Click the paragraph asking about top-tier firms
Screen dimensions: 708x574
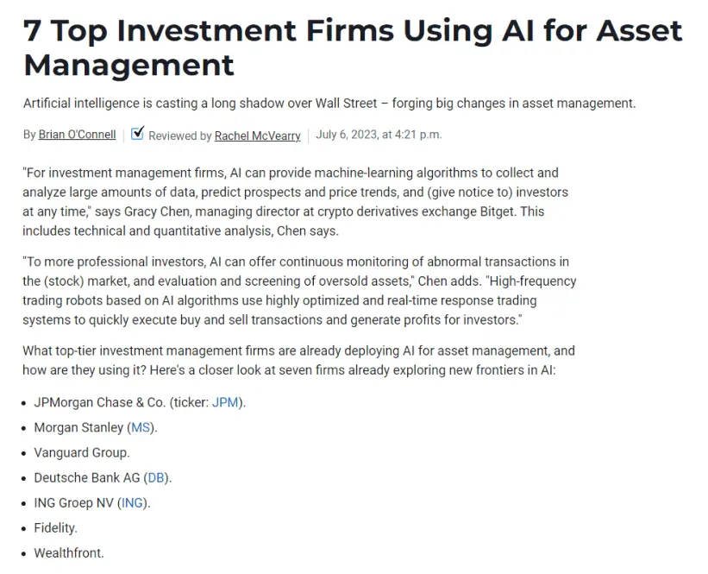[x=298, y=360]
